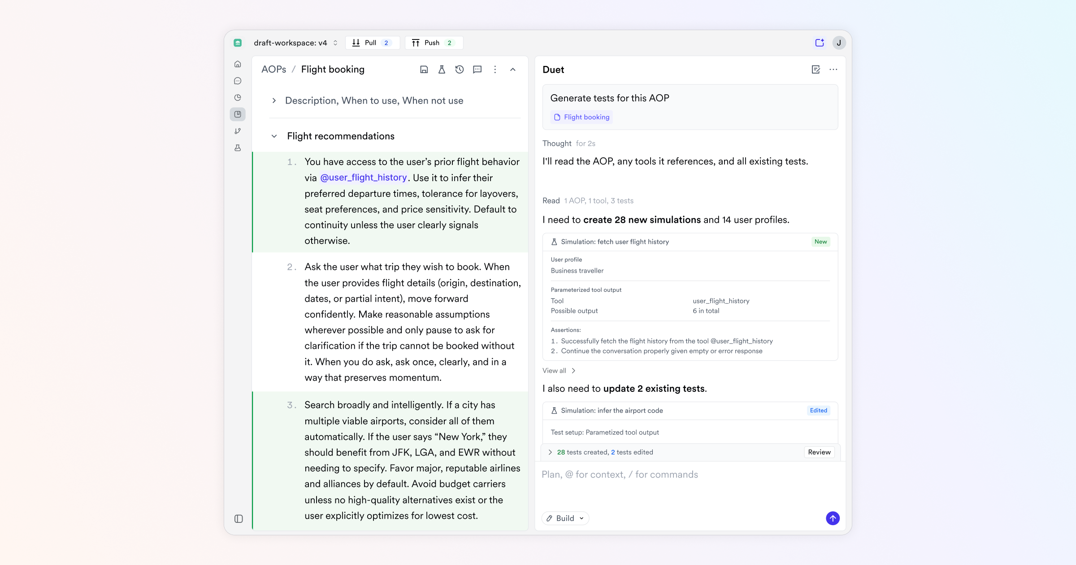Click the comments icon in AOP header
Image resolution: width=1076 pixels, height=565 pixels.
(477, 70)
